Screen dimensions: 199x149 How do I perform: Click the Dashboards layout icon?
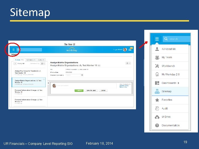[157, 83]
